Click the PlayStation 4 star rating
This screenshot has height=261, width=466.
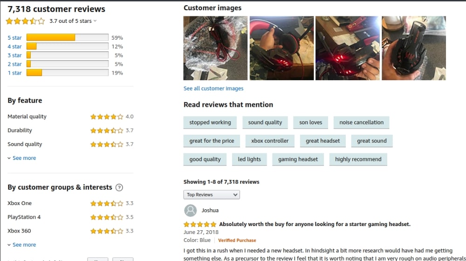107,217
